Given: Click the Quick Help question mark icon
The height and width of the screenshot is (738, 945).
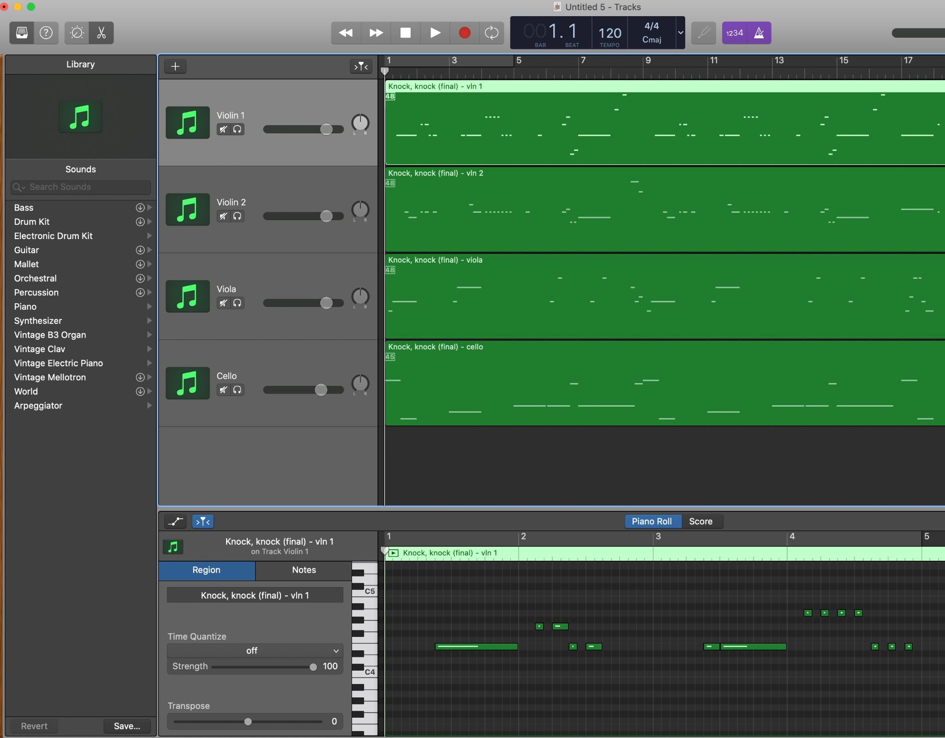Looking at the screenshot, I should click(46, 33).
